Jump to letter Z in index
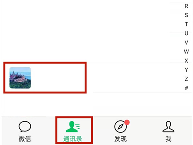Viewport: 193px width, 145px height. [186, 79]
